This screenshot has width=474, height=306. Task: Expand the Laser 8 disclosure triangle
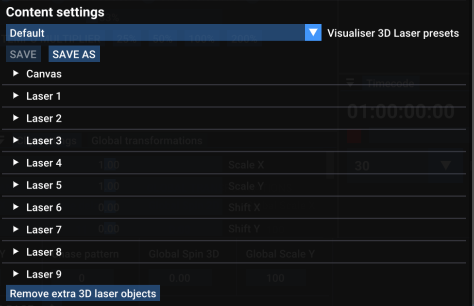(16, 252)
